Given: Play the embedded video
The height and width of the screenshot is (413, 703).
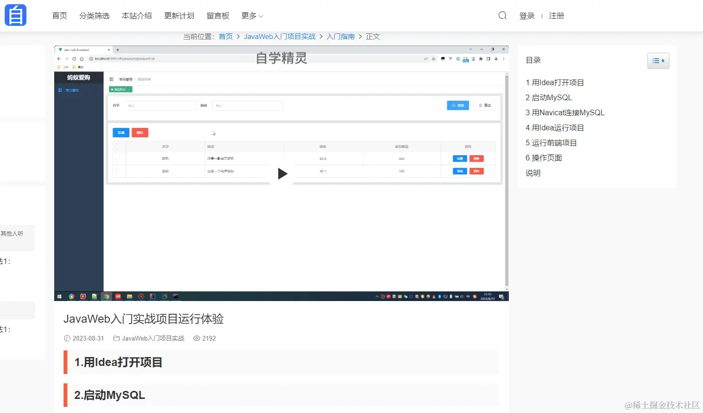Looking at the screenshot, I should (282, 174).
